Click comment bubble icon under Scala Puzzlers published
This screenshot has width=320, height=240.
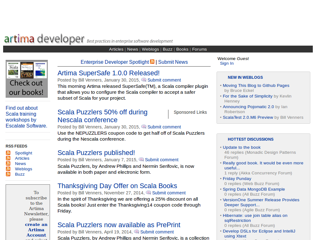(x=141, y=159)
